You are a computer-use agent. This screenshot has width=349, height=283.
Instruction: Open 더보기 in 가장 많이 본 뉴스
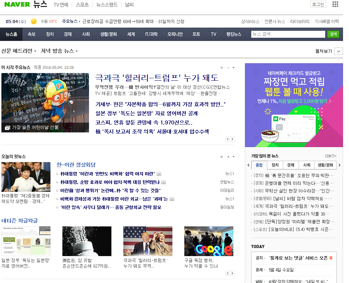point(331,156)
